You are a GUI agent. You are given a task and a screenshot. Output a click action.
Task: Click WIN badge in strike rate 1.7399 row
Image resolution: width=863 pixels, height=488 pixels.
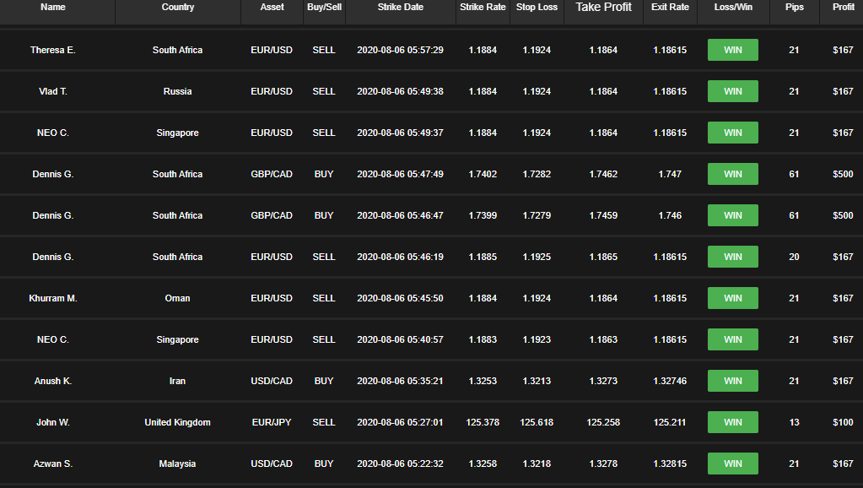point(732,215)
